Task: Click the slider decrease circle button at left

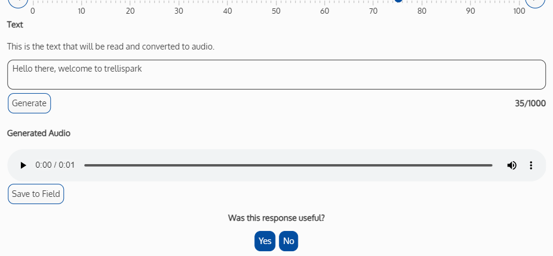Action: pyautogui.click(x=18, y=3)
